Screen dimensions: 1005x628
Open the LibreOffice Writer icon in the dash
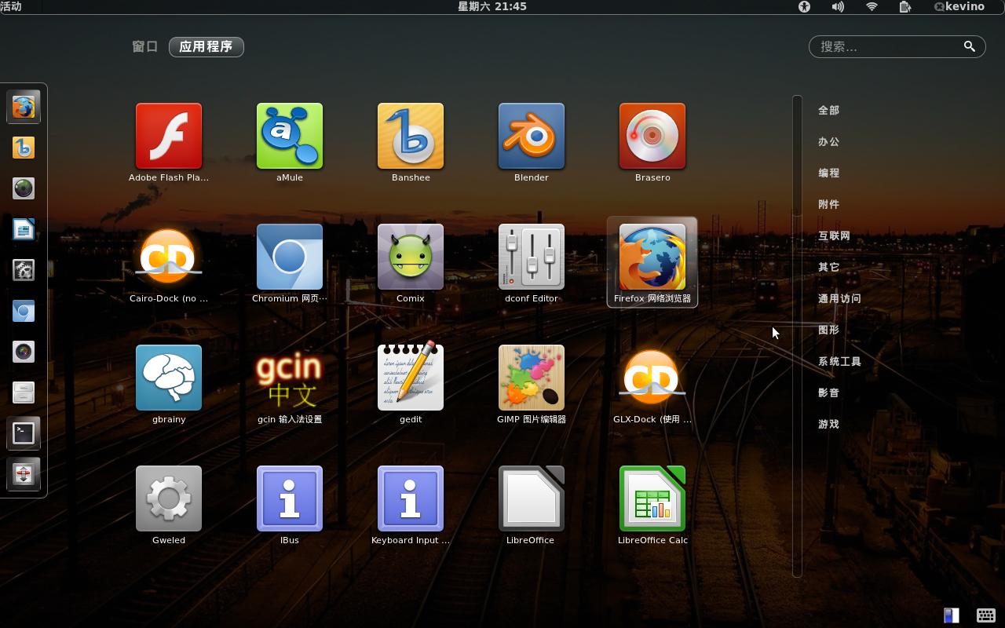click(x=24, y=229)
